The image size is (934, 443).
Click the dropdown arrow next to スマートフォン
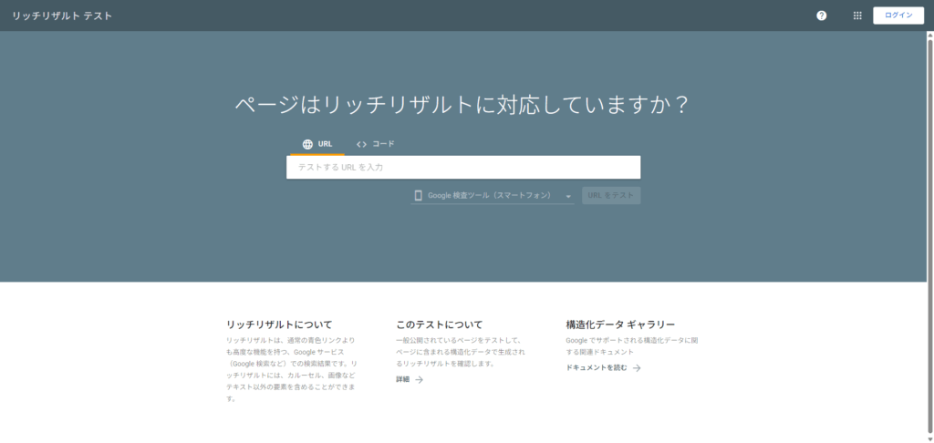[568, 196]
